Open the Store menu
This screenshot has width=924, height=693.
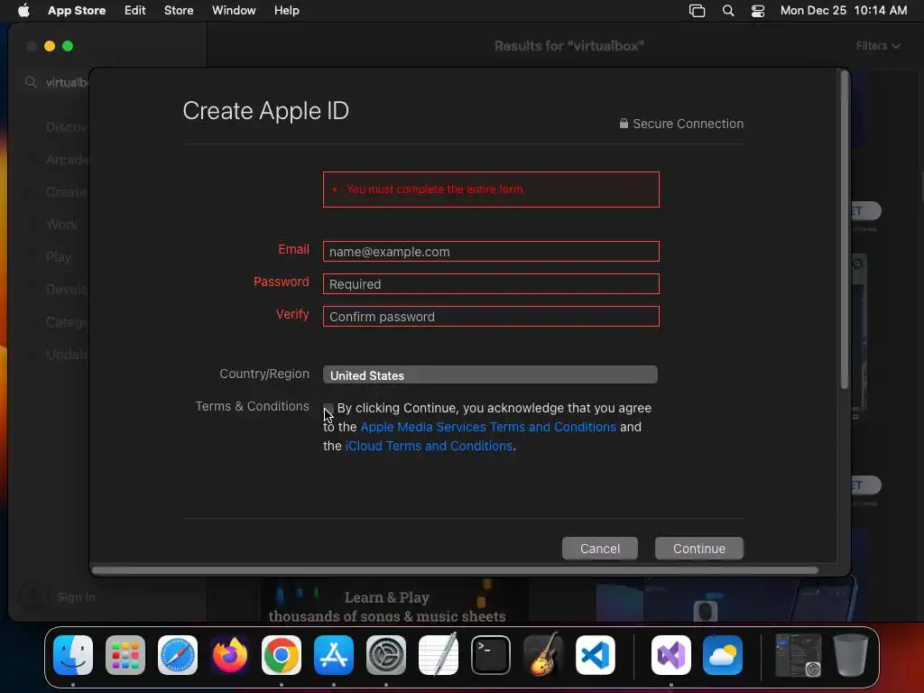(179, 11)
